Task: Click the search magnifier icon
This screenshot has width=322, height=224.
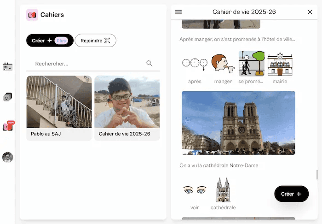Action: (x=149, y=64)
